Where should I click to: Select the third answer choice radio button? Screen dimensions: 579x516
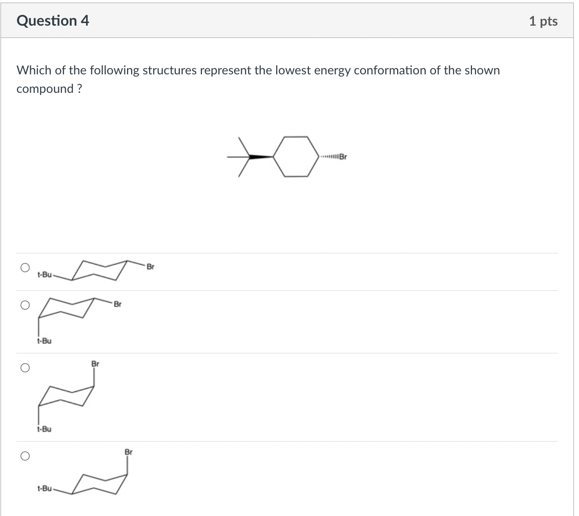coord(25,366)
